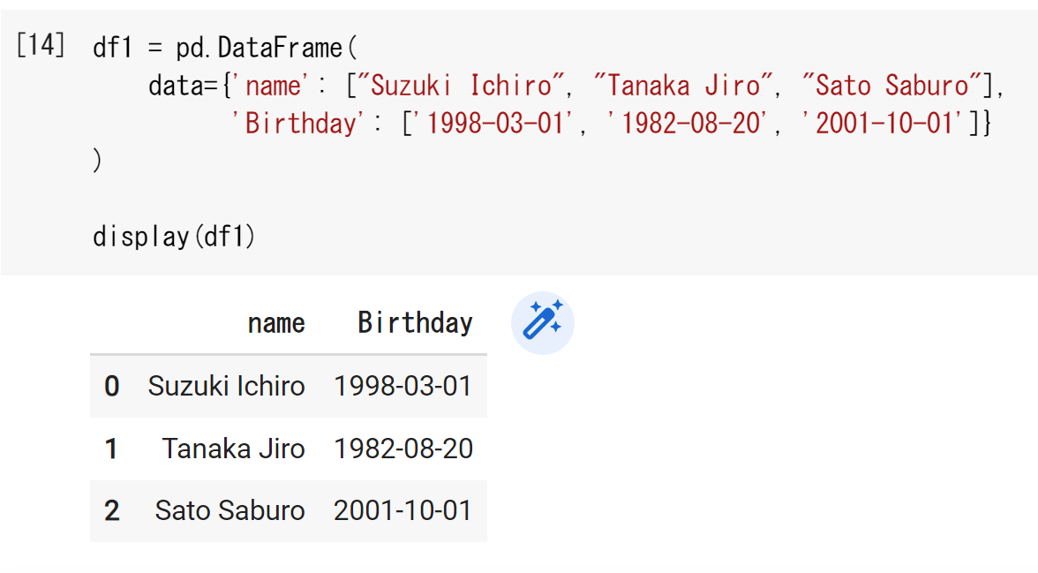Image resolution: width=1038 pixels, height=573 pixels.
Task: Click the Suzuki Ichiro table cell
Action: (226, 386)
